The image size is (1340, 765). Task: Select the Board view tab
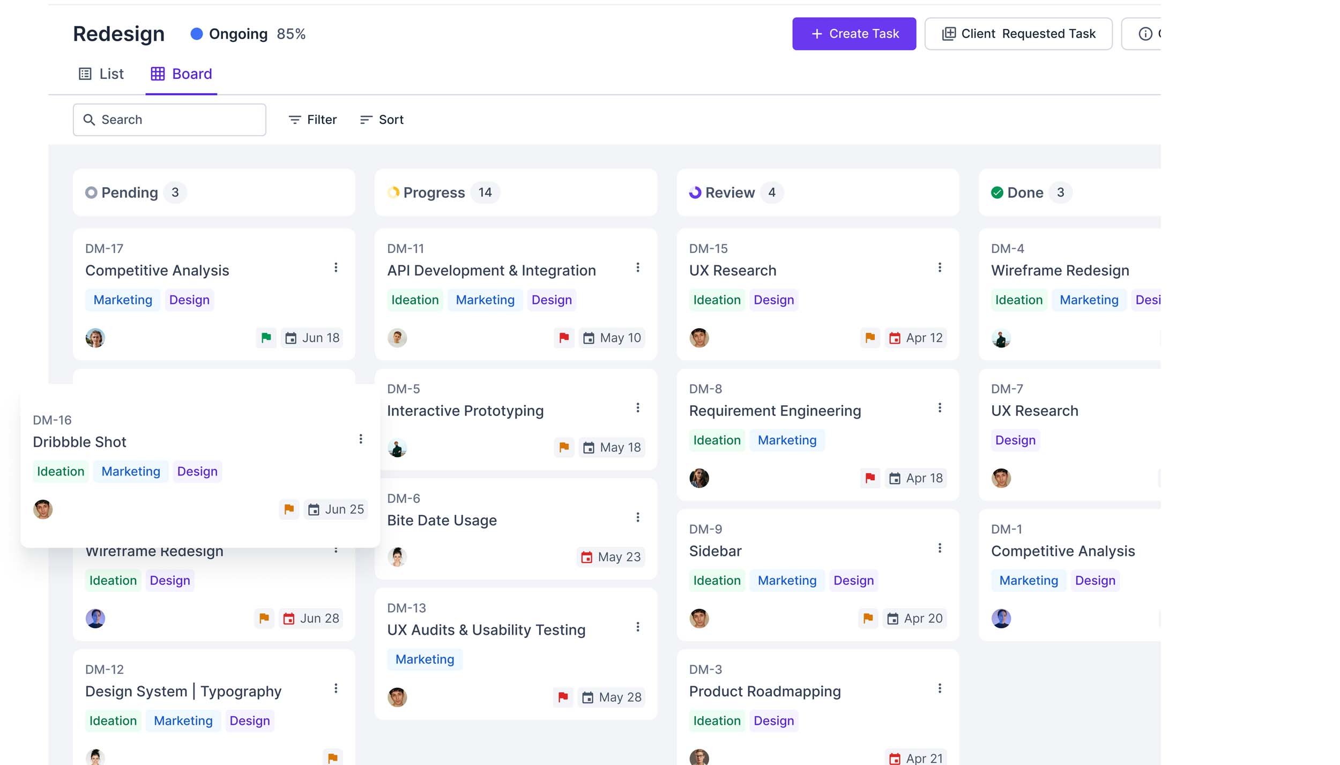(181, 74)
